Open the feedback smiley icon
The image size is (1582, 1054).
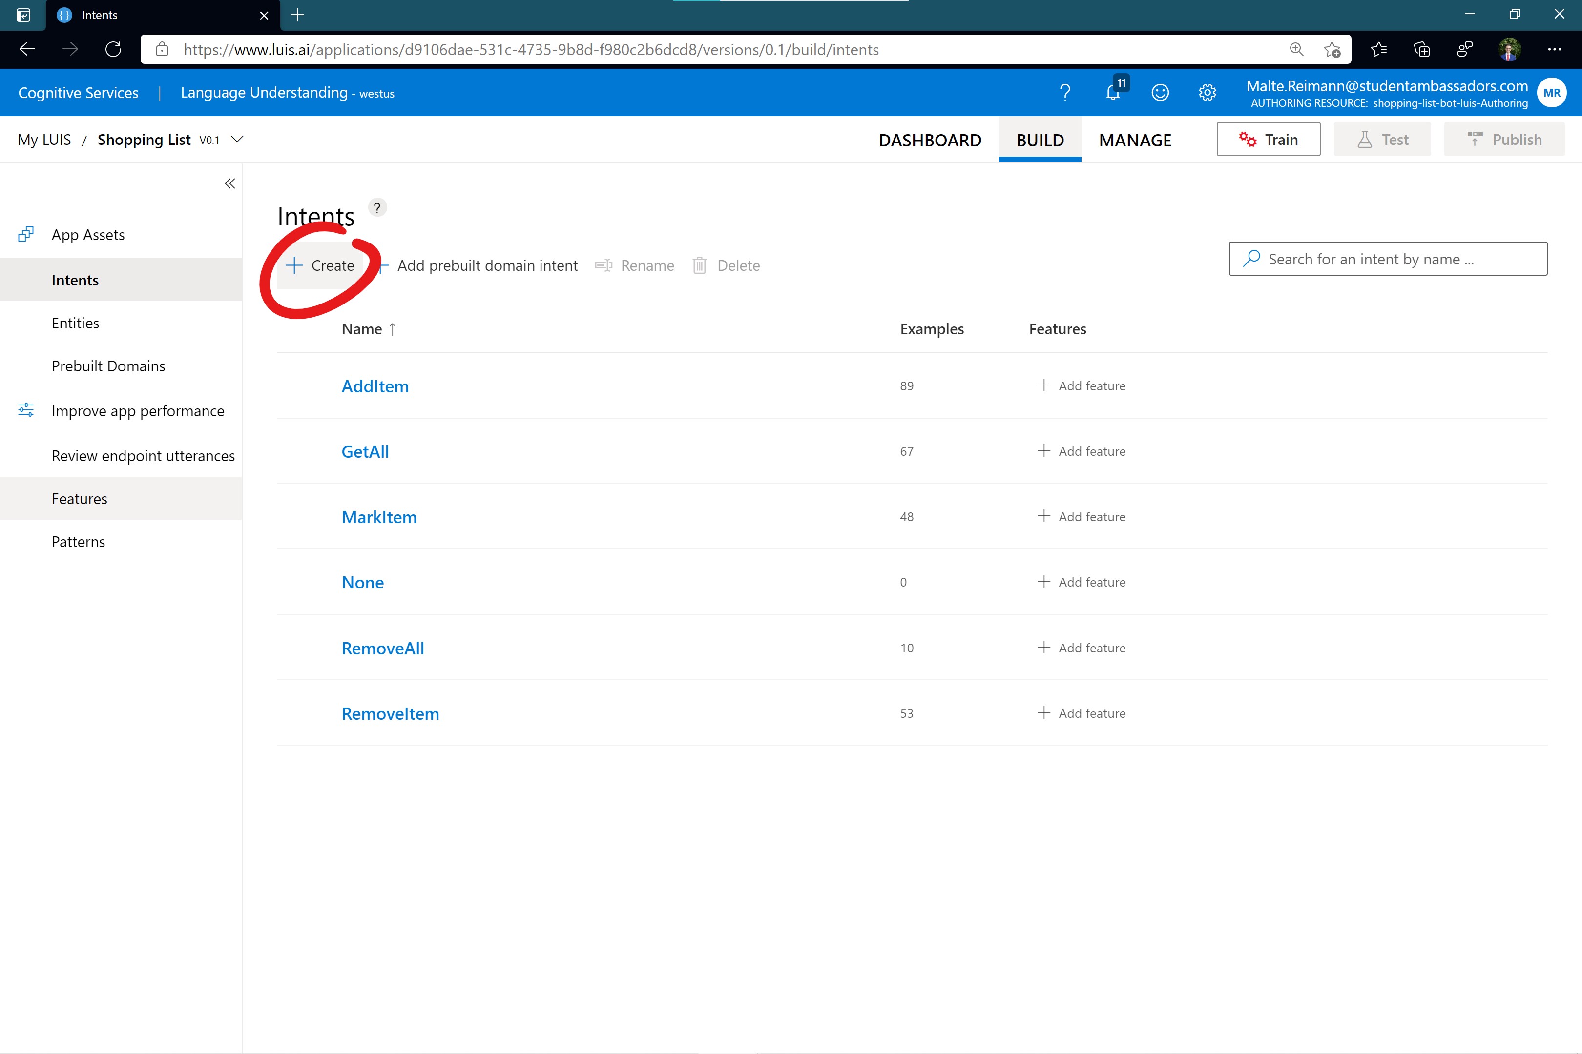1160,92
